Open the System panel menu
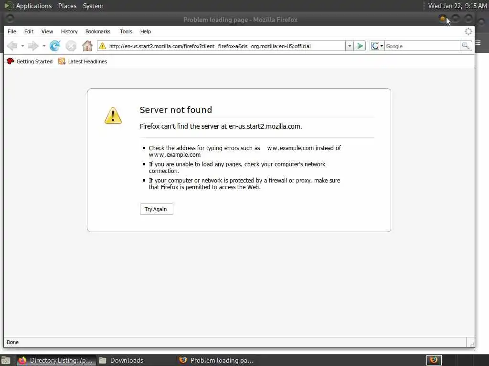Viewport: 489px width, 366px height. tap(93, 6)
